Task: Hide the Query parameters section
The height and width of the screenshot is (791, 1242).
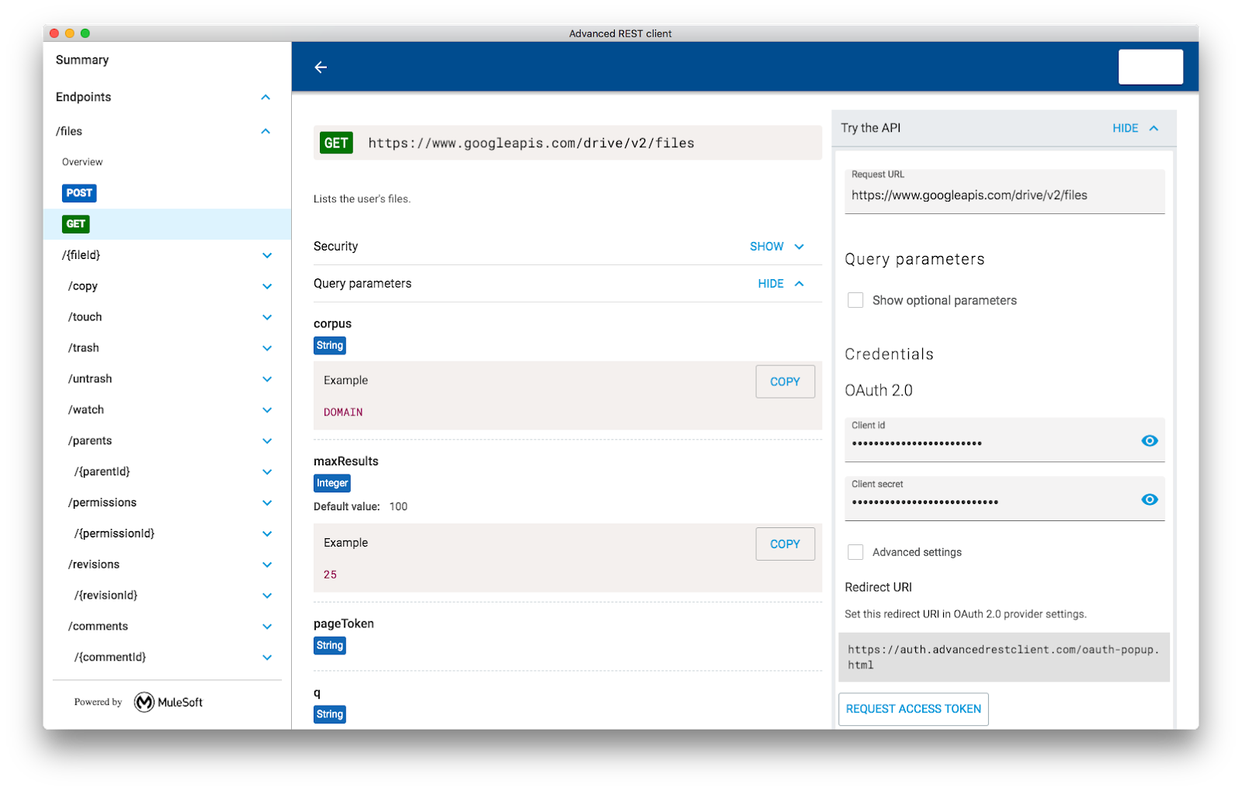Action: [780, 284]
